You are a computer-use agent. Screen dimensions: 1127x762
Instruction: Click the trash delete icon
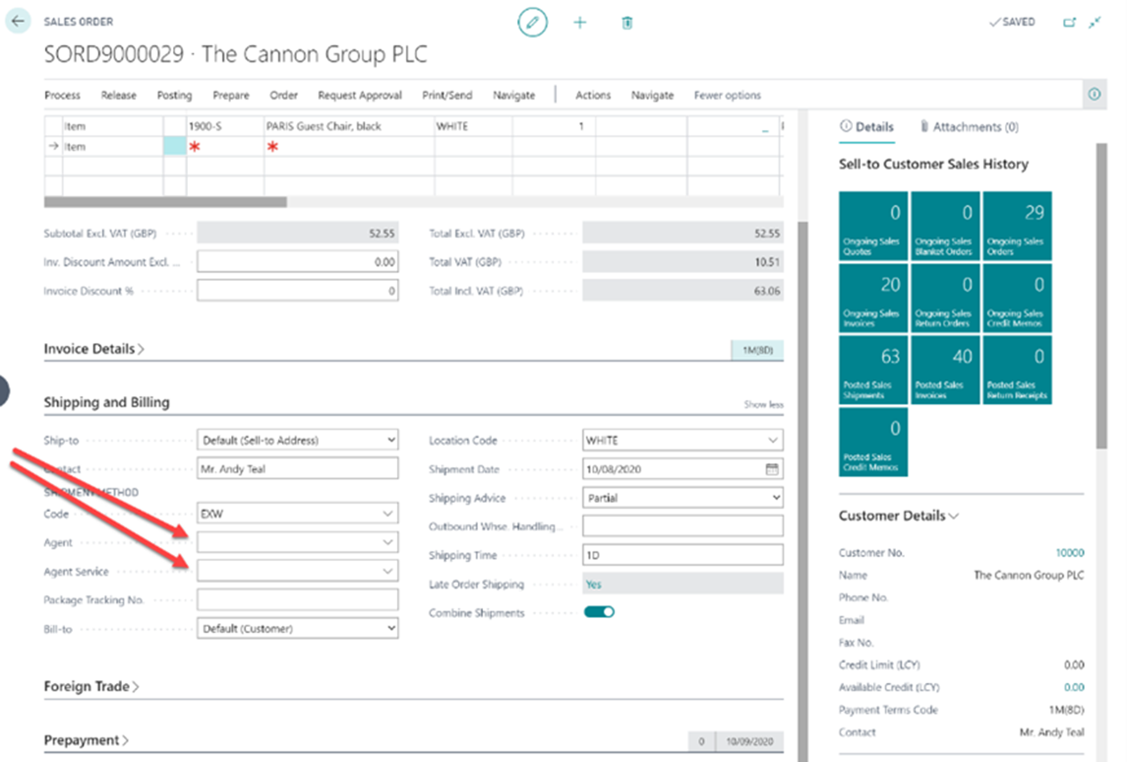pyautogui.click(x=627, y=23)
